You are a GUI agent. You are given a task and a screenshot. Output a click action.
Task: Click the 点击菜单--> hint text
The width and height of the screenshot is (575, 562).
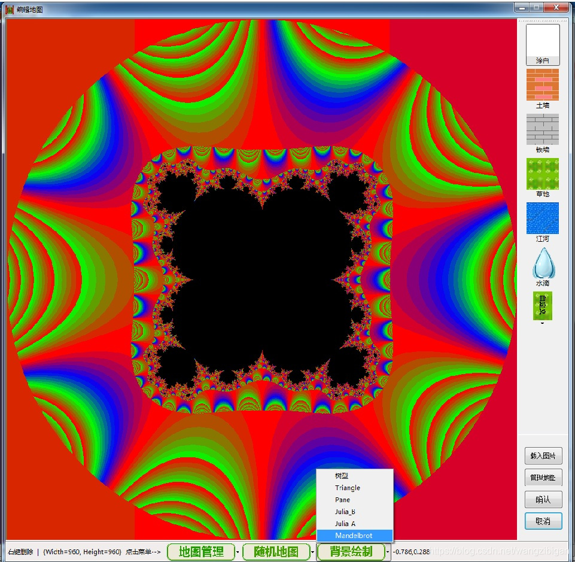click(143, 552)
